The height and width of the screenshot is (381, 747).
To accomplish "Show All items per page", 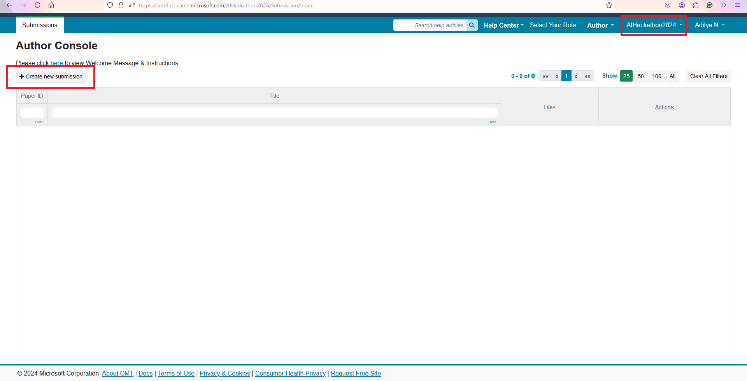I will pyautogui.click(x=672, y=76).
